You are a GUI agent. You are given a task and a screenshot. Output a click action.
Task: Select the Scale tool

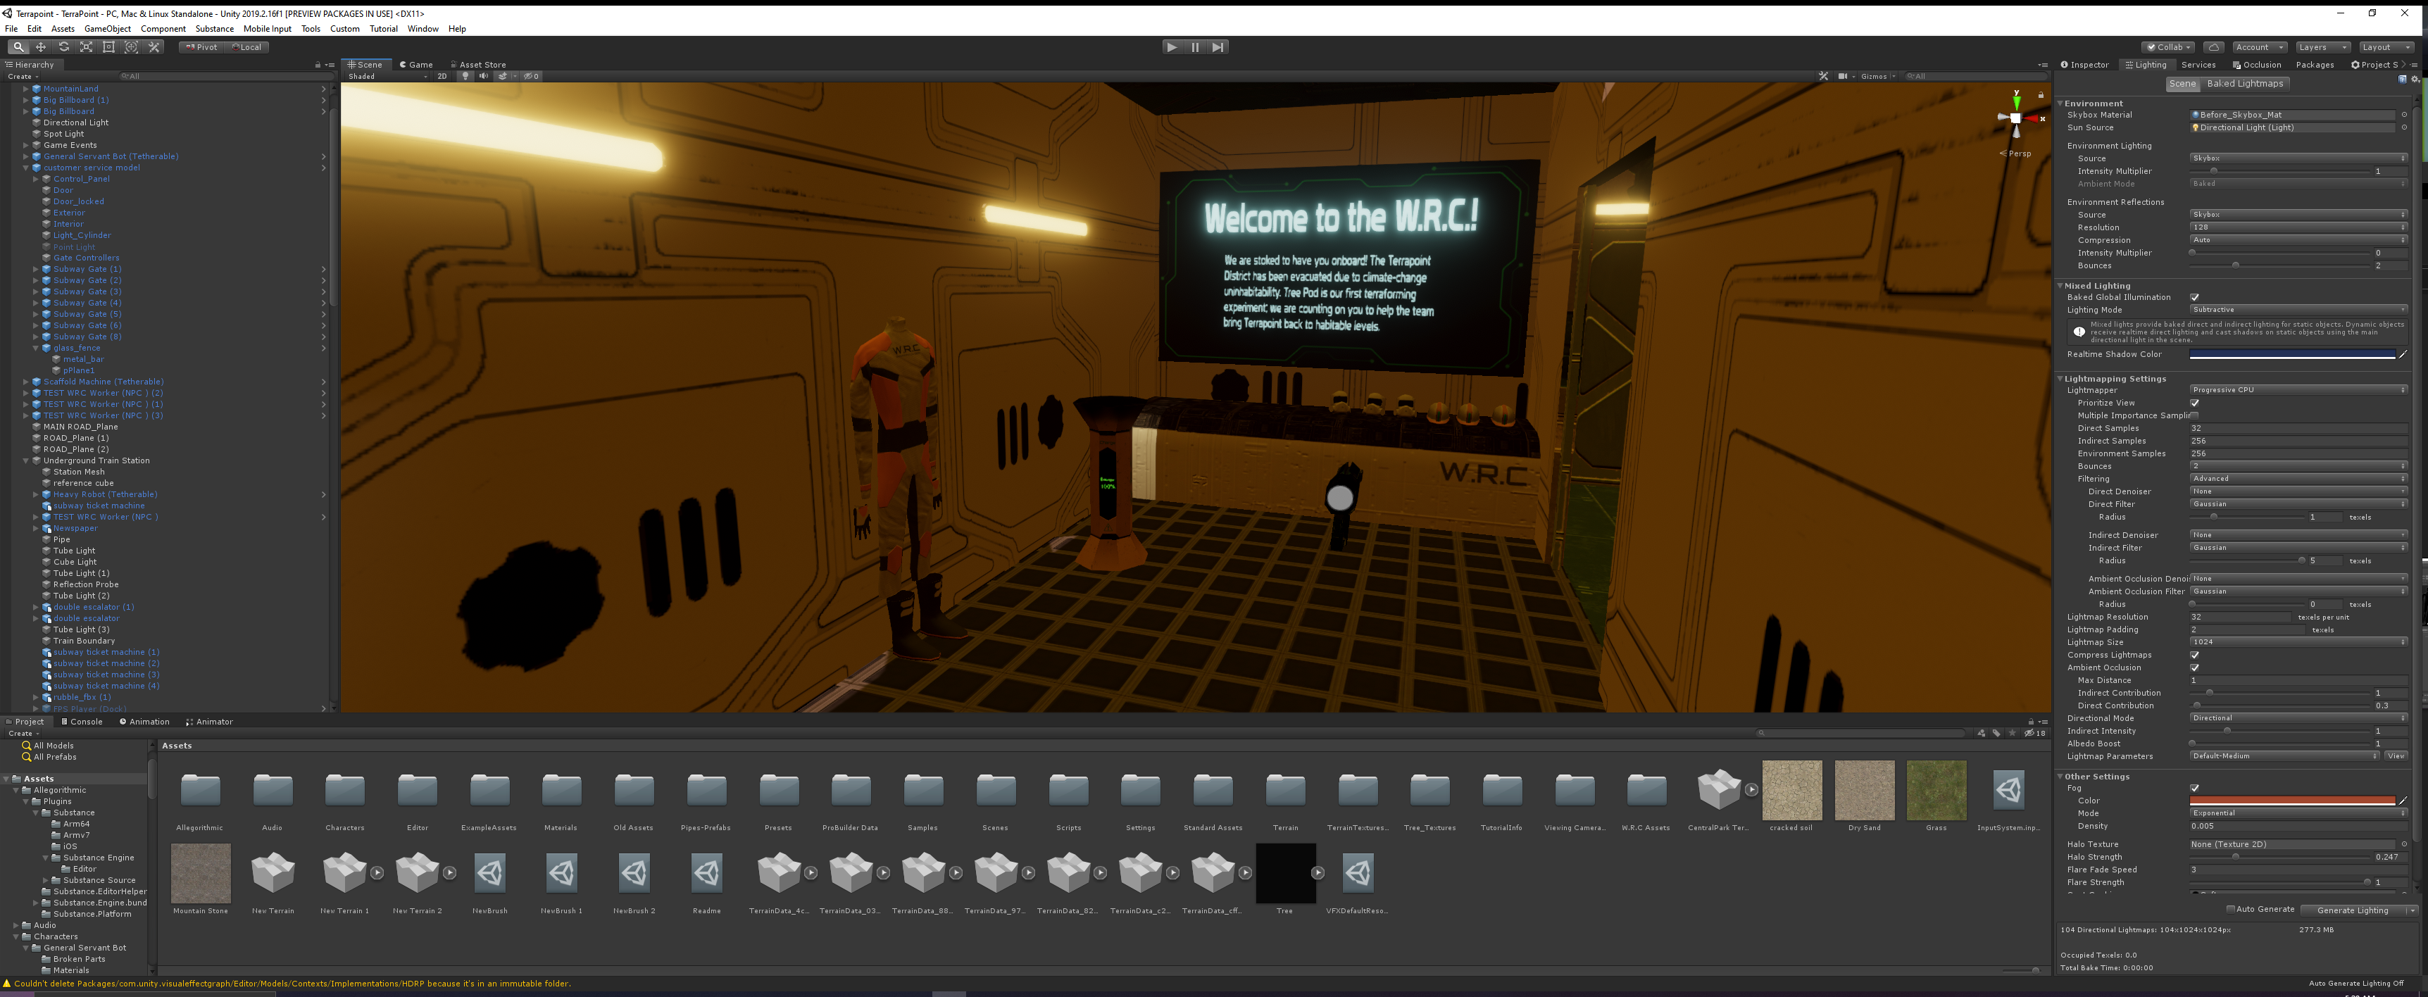point(86,47)
